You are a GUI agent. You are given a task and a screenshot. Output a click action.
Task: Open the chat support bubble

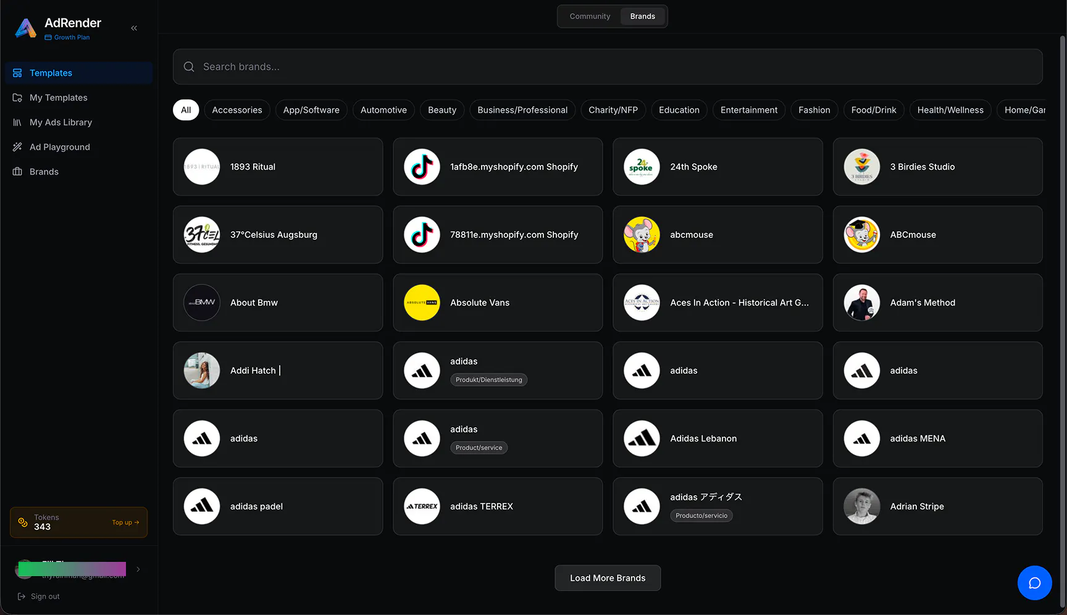(x=1035, y=583)
